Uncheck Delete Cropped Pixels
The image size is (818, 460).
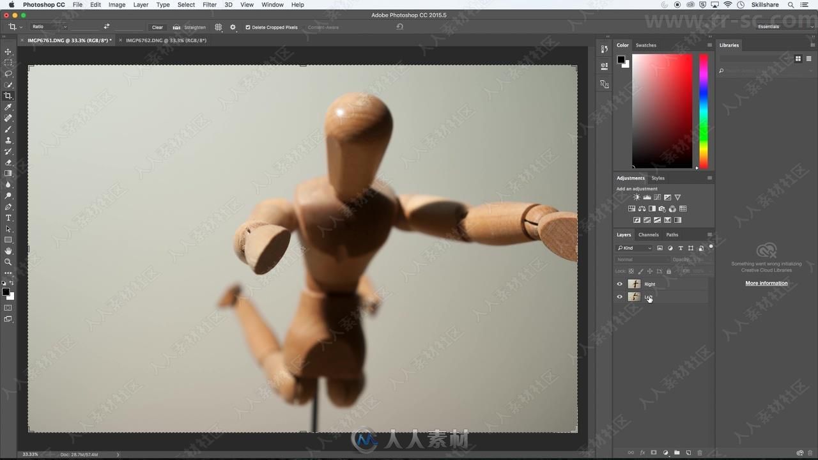click(x=248, y=27)
